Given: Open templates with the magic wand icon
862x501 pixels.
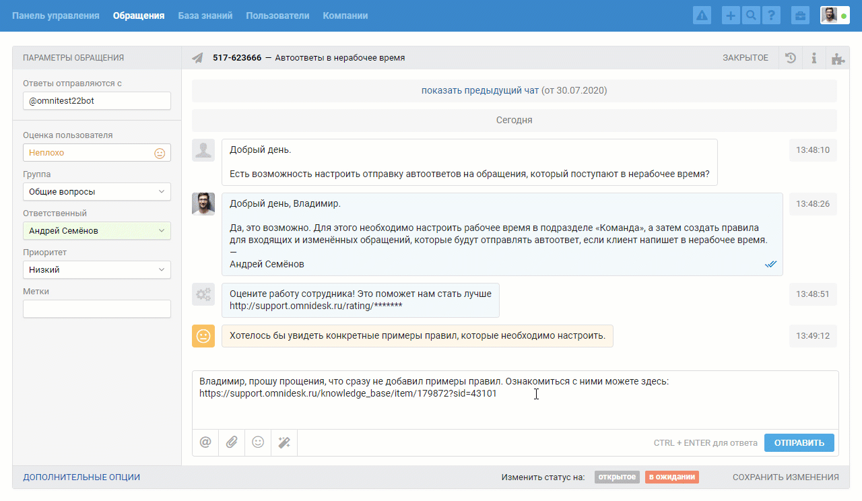Looking at the screenshot, I should pyautogui.click(x=284, y=442).
